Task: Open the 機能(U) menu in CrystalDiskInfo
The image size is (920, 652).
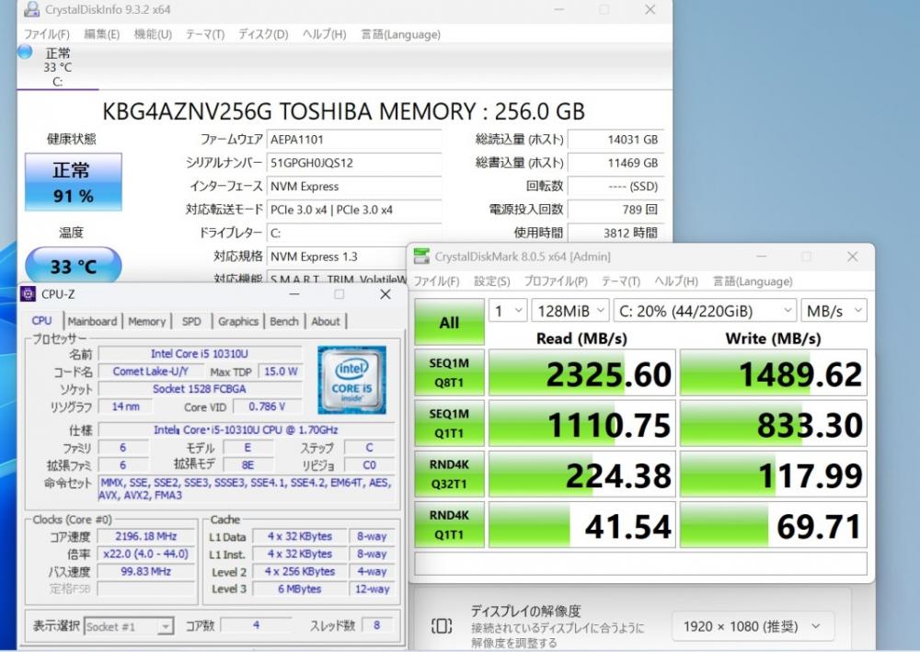Action: [x=153, y=34]
